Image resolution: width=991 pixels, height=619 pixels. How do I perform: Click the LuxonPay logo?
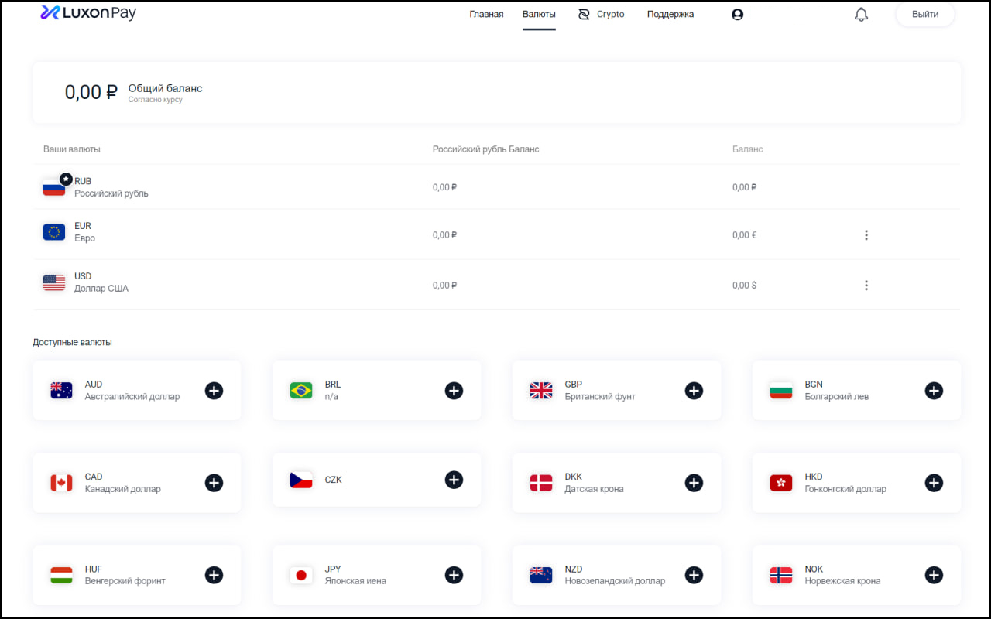tap(88, 13)
